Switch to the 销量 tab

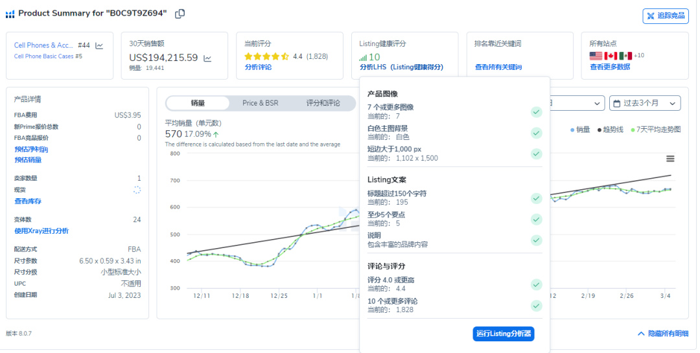pyautogui.click(x=198, y=103)
